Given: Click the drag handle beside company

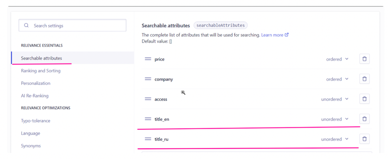Looking at the screenshot, I should (148, 79).
